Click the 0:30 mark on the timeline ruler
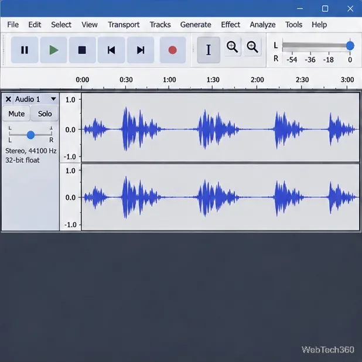The width and height of the screenshot is (362, 362). tap(126, 80)
